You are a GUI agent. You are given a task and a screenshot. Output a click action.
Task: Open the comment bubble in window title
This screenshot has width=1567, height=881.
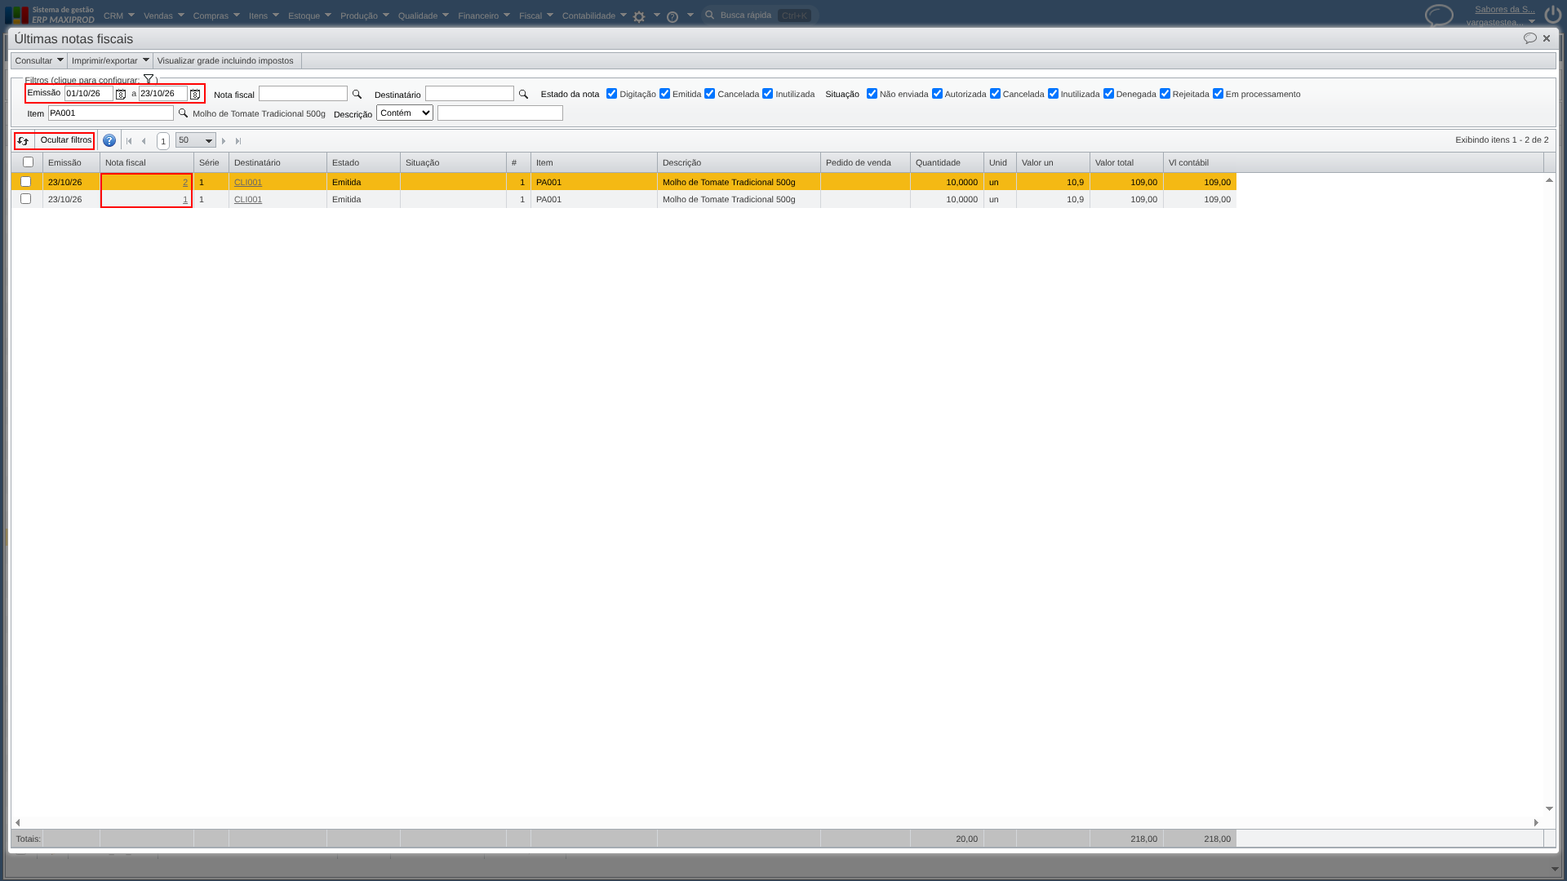pyautogui.click(x=1529, y=38)
